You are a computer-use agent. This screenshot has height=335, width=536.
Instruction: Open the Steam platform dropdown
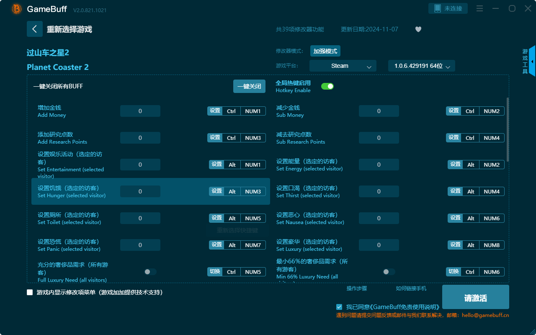[x=343, y=66]
